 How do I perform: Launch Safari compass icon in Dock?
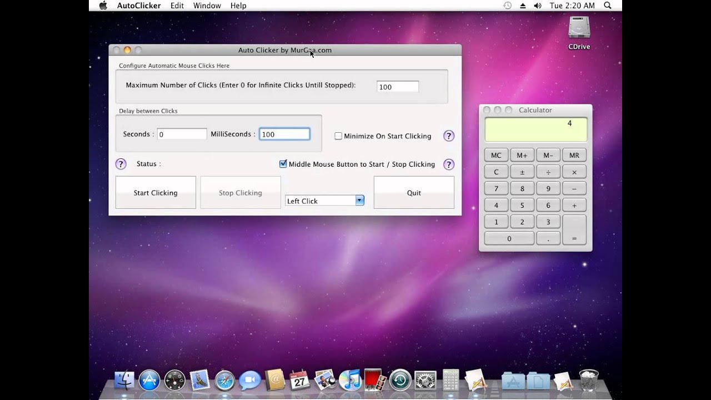pyautogui.click(x=224, y=381)
